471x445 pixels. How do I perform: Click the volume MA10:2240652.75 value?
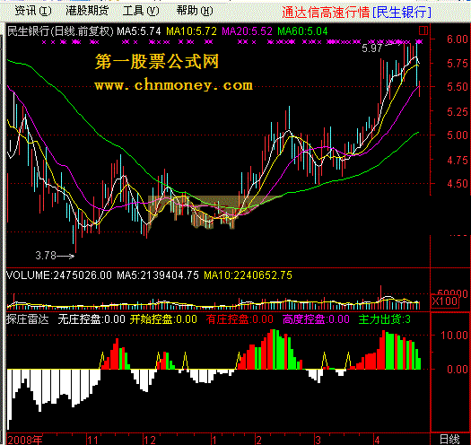tap(249, 275)
